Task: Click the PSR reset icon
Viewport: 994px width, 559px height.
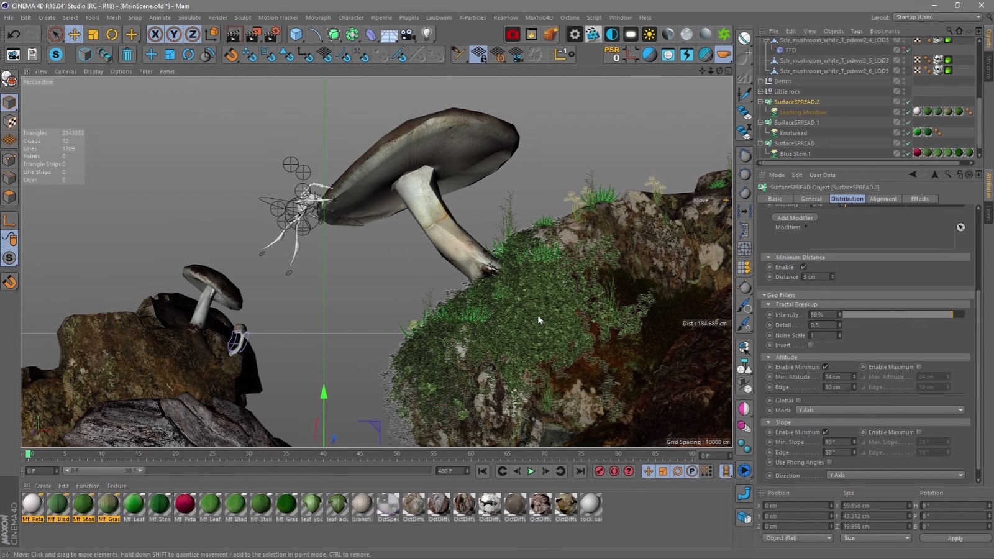Action: pyautogui.click(x=612, y=55)
